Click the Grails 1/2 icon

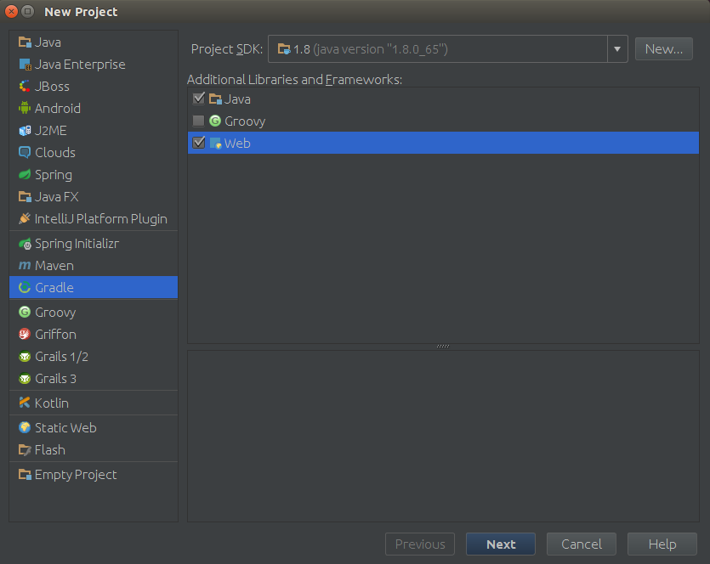tap(25, 357)
